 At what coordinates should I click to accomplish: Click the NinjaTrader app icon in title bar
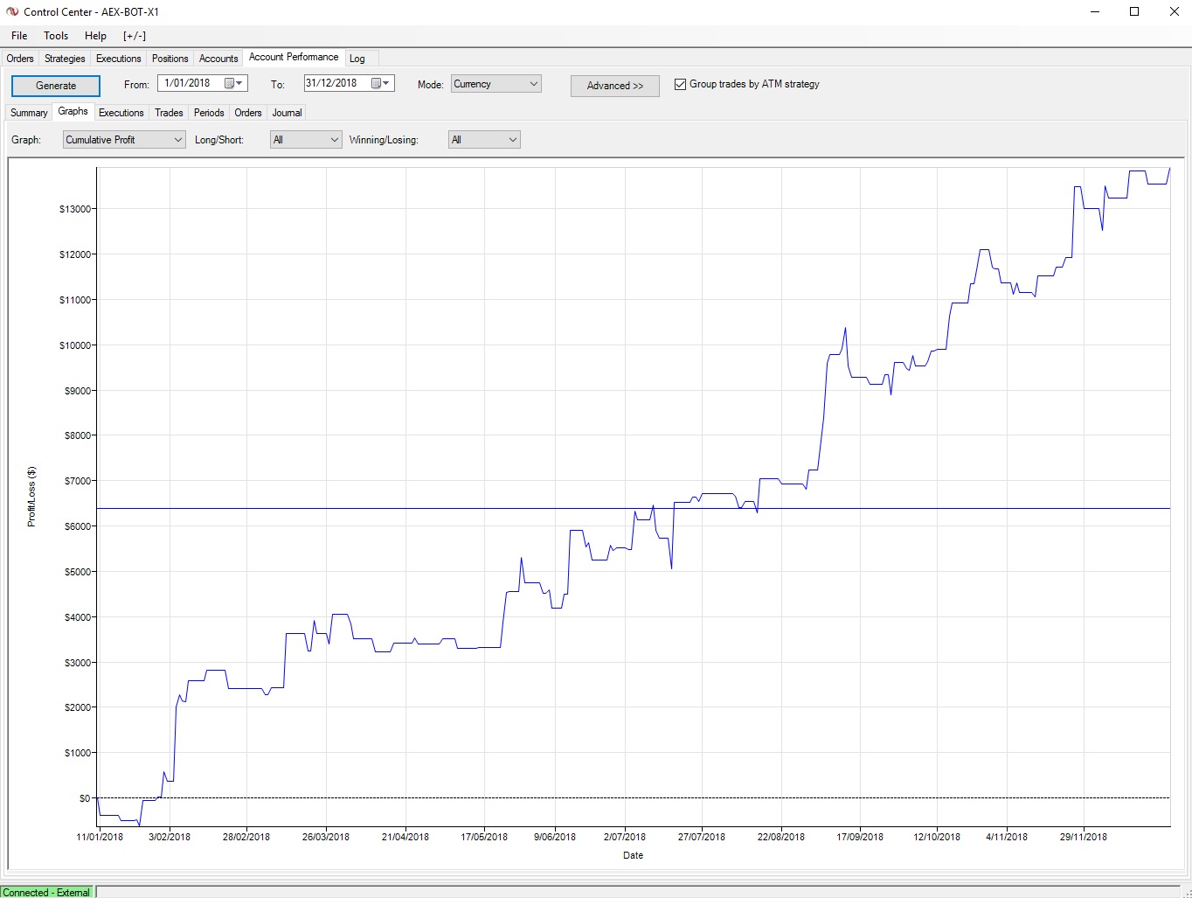point(12,11)
